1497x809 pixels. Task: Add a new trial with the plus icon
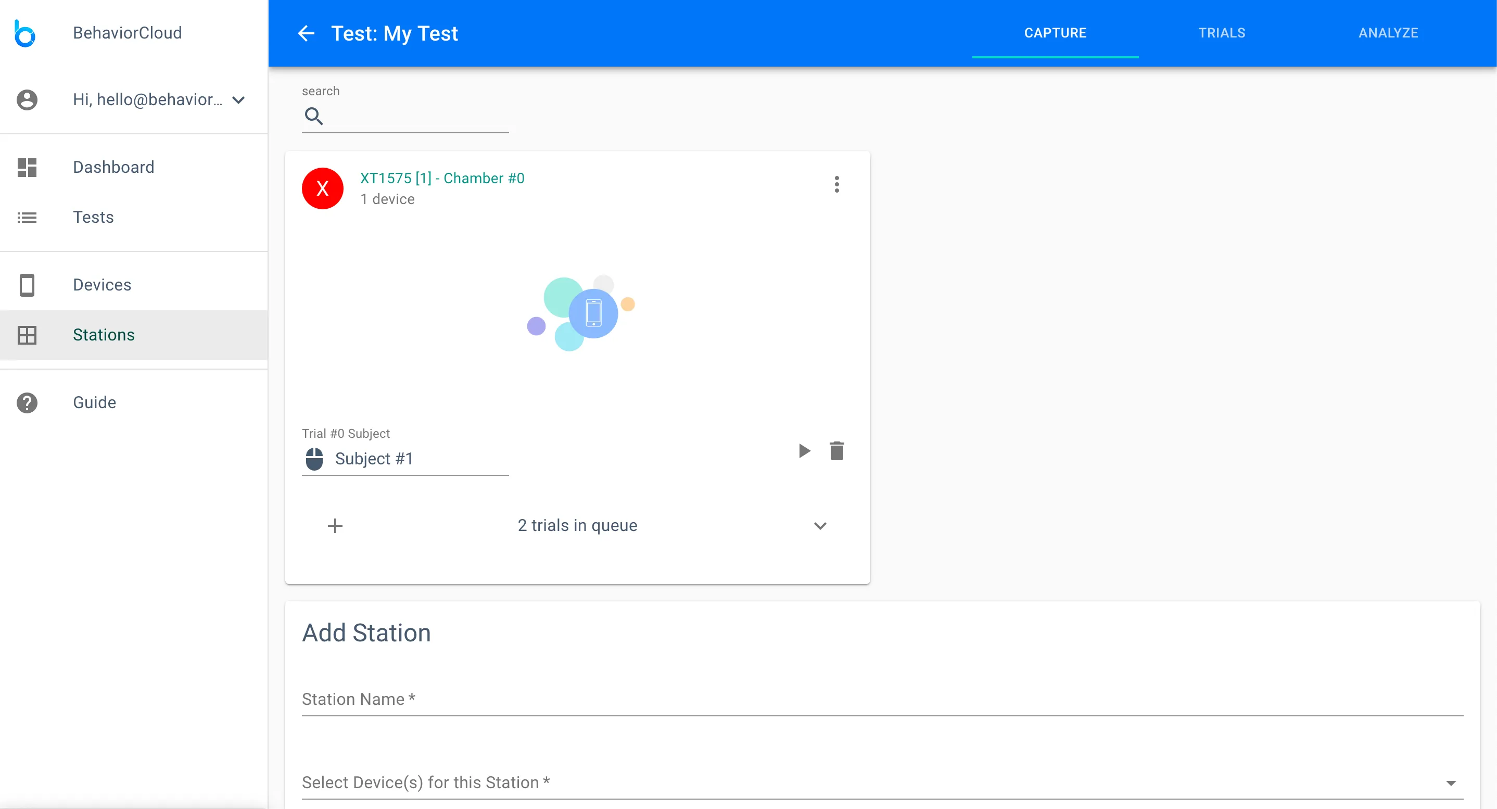click(x=335, y=525)
